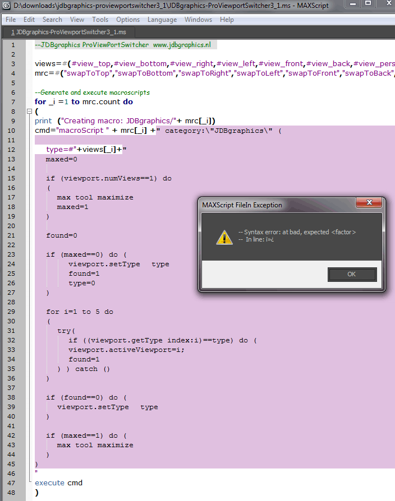This screenshot has width=395, height=501.
Task: Open the Windows menu
Action: (198, 20)
